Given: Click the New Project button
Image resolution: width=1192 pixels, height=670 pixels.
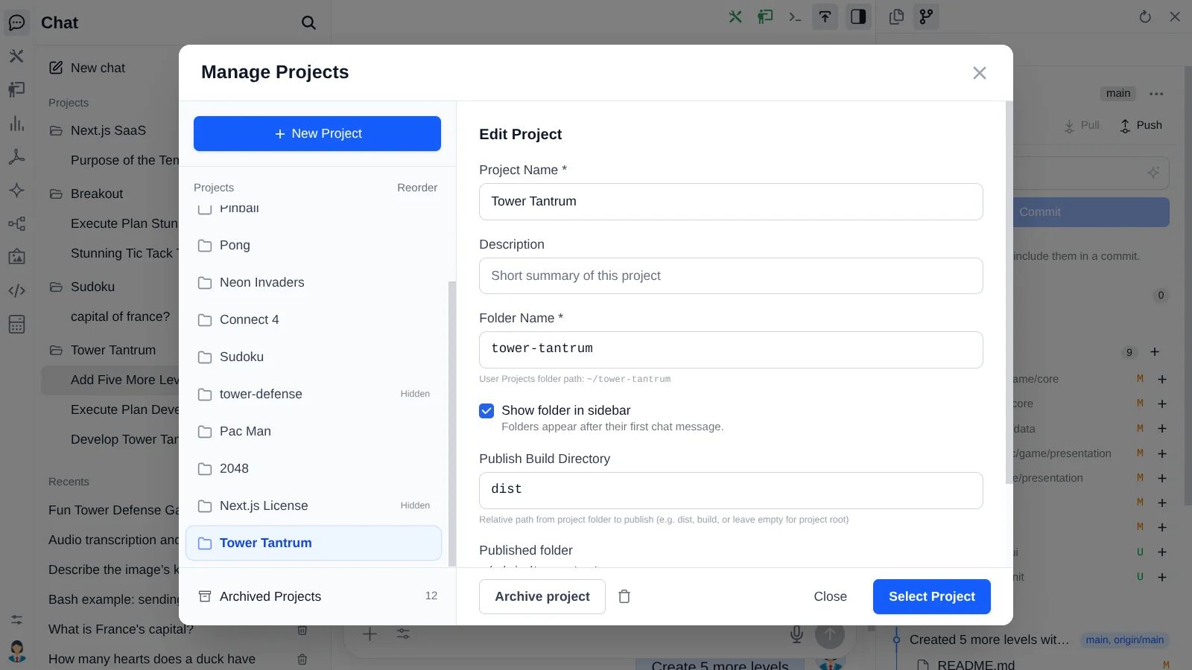Looking at the screenshot, I should pos(317,133).
